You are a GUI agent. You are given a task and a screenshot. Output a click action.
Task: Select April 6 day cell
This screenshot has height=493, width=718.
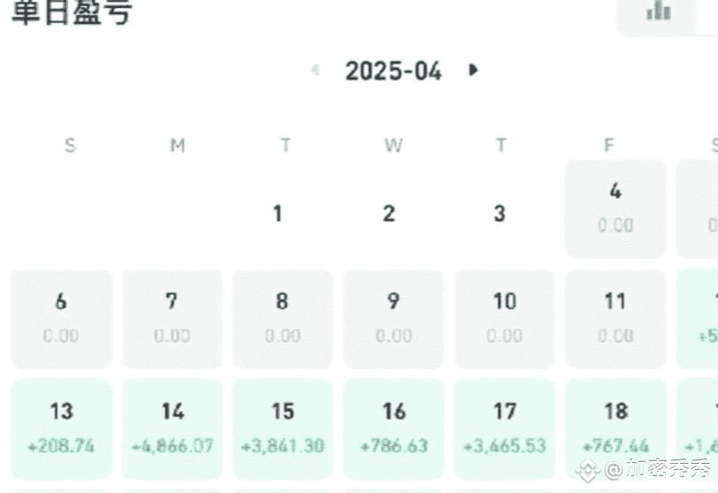61,319
